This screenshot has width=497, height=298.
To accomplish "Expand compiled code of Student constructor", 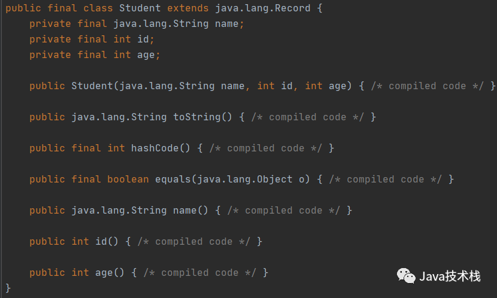I will tap(427, 86).
